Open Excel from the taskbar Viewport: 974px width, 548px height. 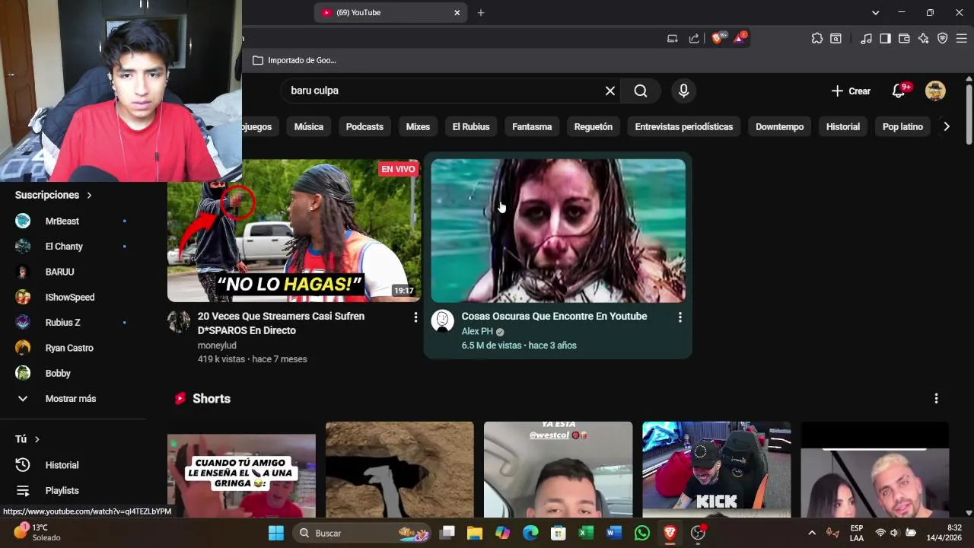pos(586,533)
